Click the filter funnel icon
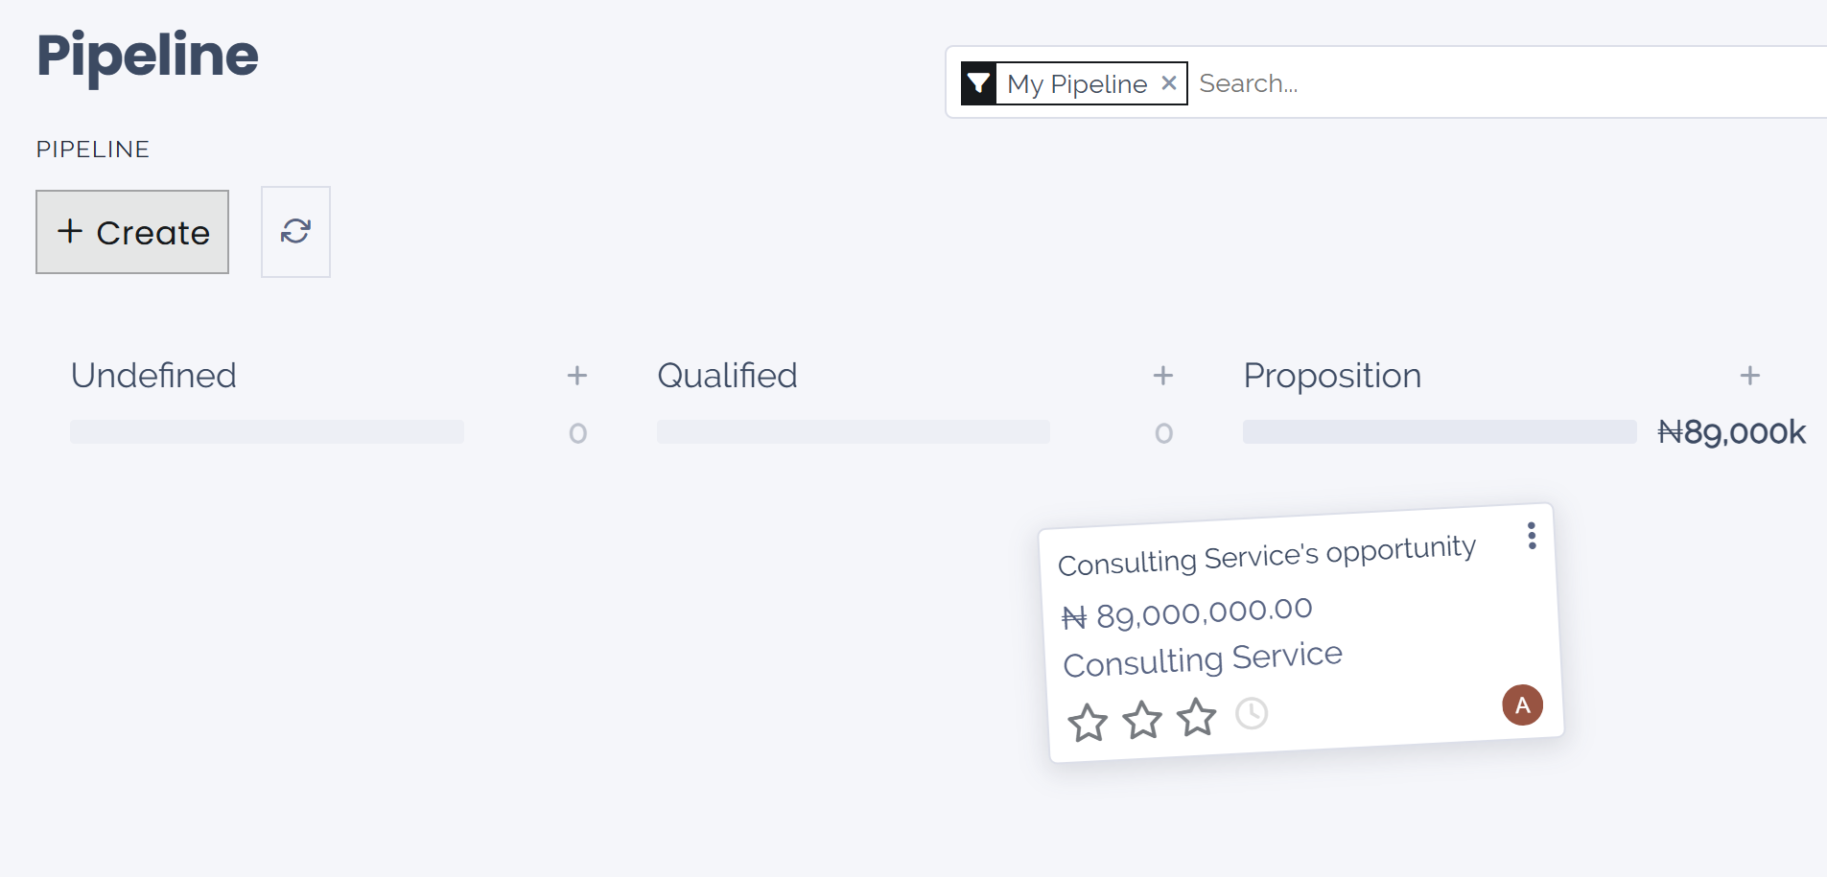This screenshot has width=1827, height=877. point(978,83)
